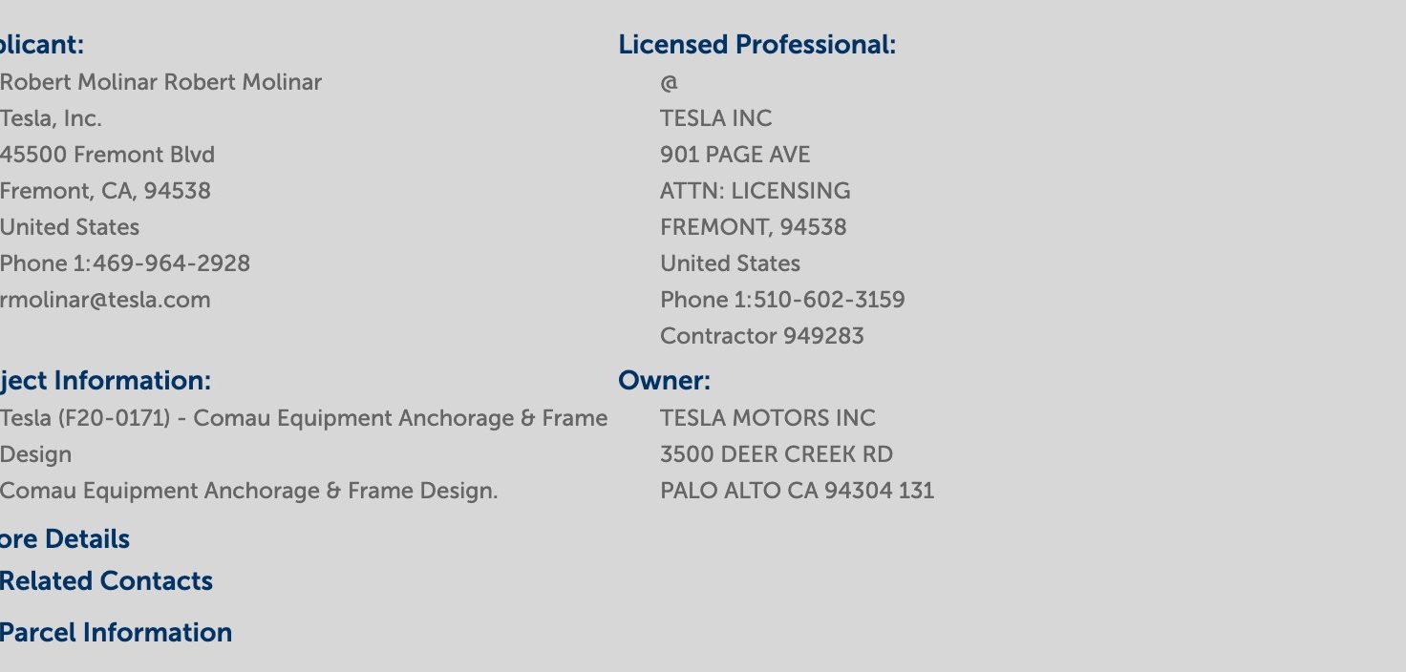
Task: Click the Project Information heading
Action: click(x=105, y=381)
